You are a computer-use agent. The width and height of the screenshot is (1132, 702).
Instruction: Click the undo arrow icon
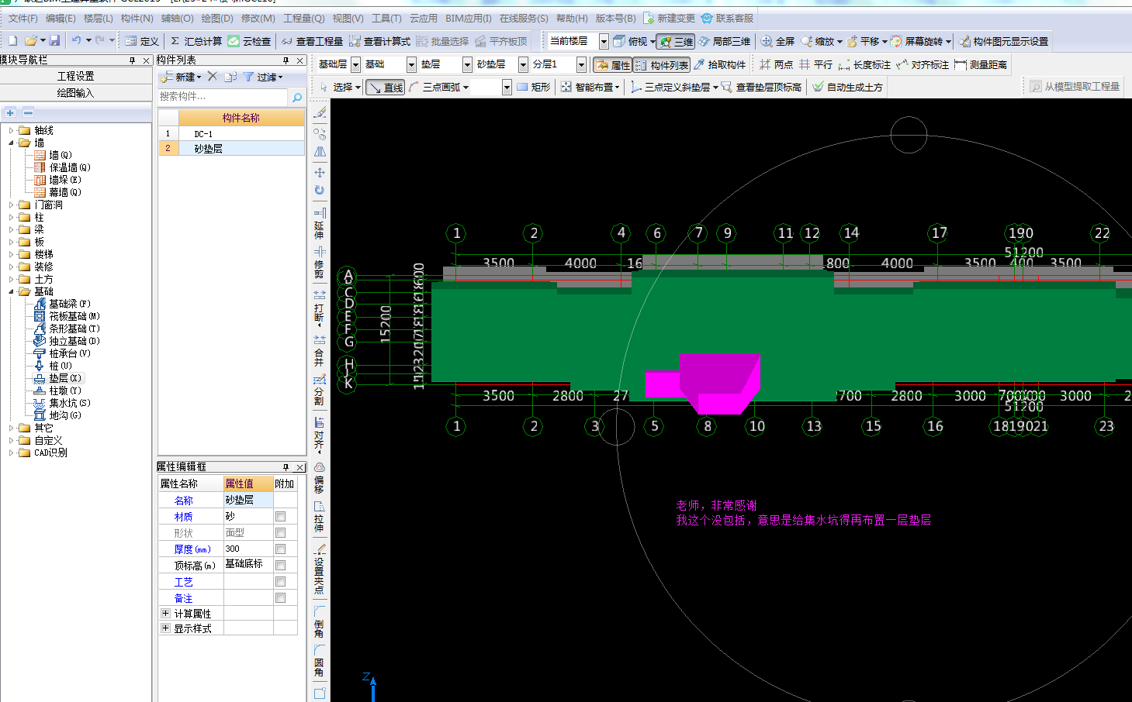(76, 40)
